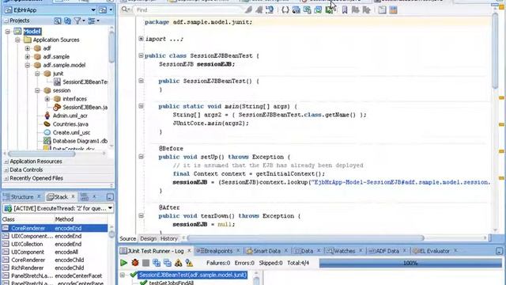The height and width of the screenshot is (285, 506).
Task: Switch to the Design editor tab
Action: [x=148, y=239]
